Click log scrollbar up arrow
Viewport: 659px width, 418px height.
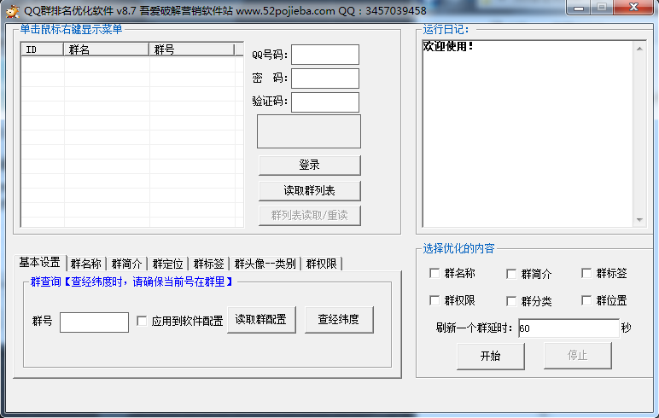click(639, 49)
